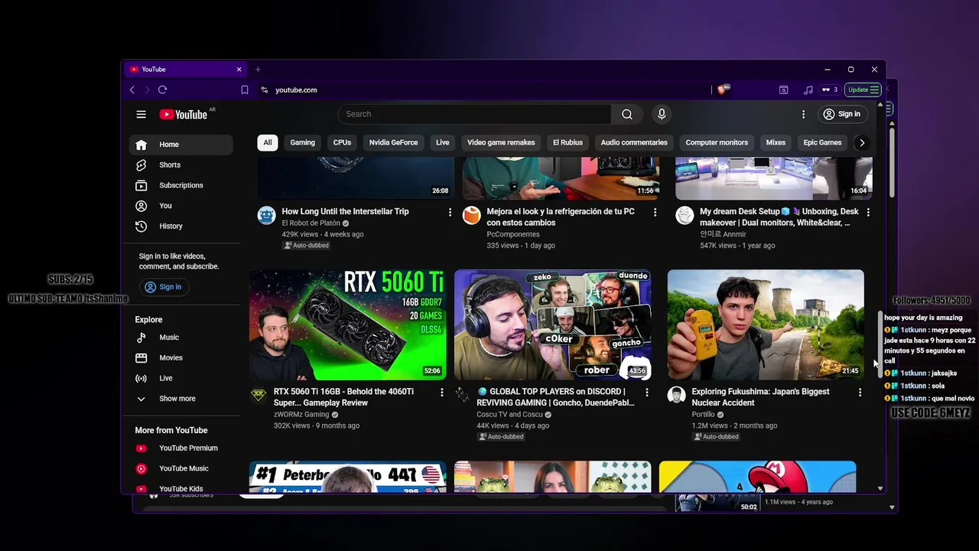Open the YouTube hamburger guide menu
Screen dimensions: 979x551
pyautogui.click(x=141, y=114)
